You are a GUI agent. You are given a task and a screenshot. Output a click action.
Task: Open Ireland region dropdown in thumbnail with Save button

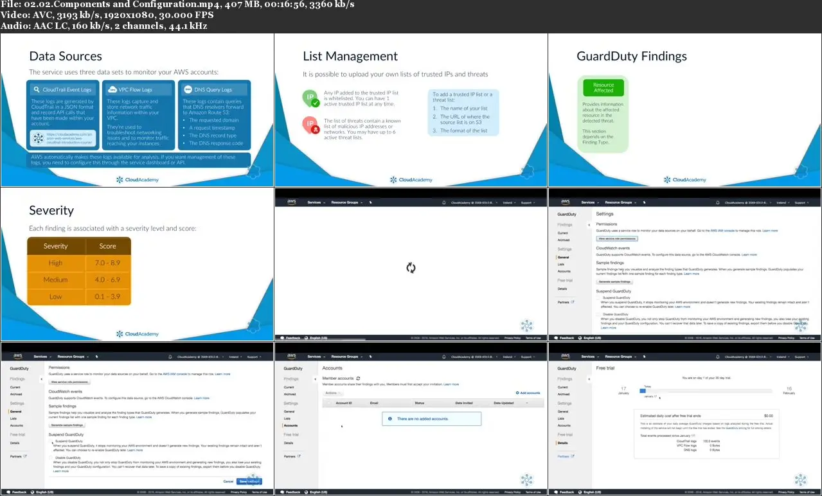click(235, 357)
